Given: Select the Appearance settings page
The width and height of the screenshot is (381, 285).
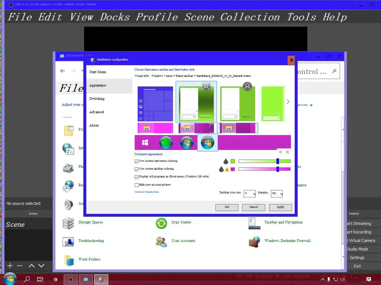Looking at the screenshot, I should pos(109,85).
